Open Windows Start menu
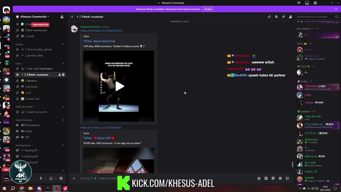The height and width of the screenshot is (192, 341). coord(4,189)
